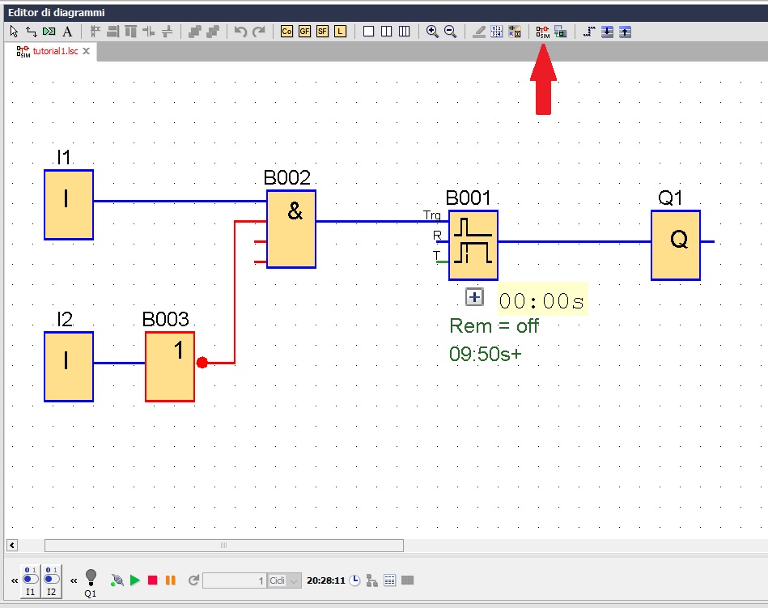The height and width of the screenshot is (608, 768).
Task: Start the simulation with the toolbar SIM icon
Action: (542, 32)
